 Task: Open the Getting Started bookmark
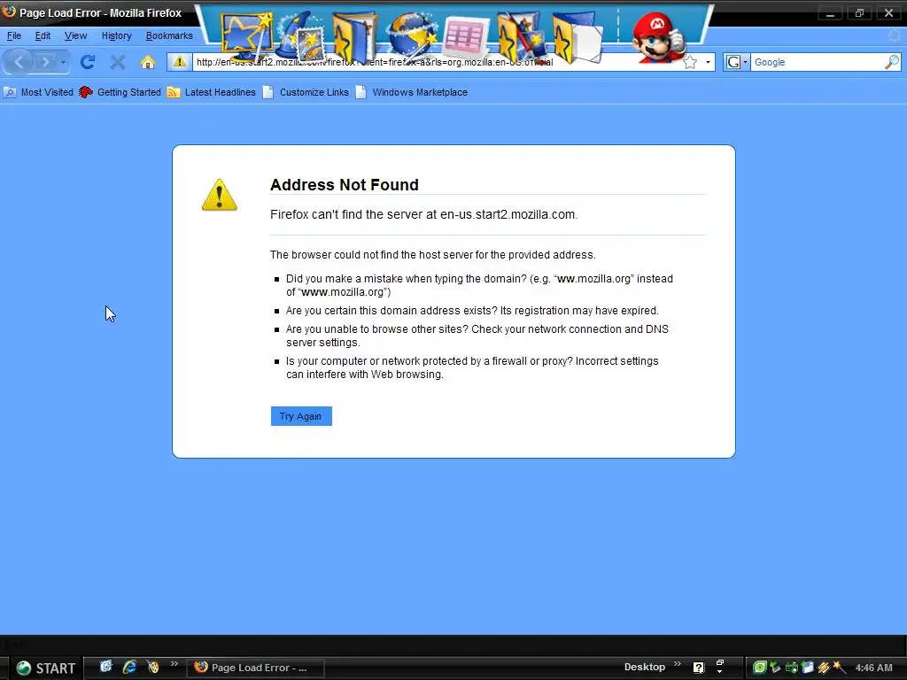point(120,92)
